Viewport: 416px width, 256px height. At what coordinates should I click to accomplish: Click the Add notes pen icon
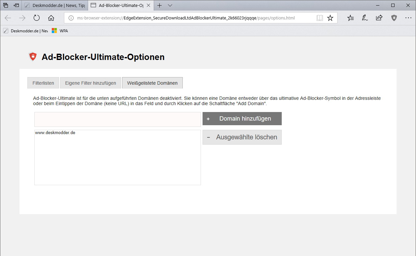[x=365, y=18]
